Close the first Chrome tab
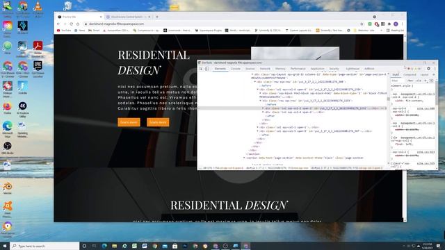Image resolution: width=445 pixels, height=250 pixels. tap(100, 17)
